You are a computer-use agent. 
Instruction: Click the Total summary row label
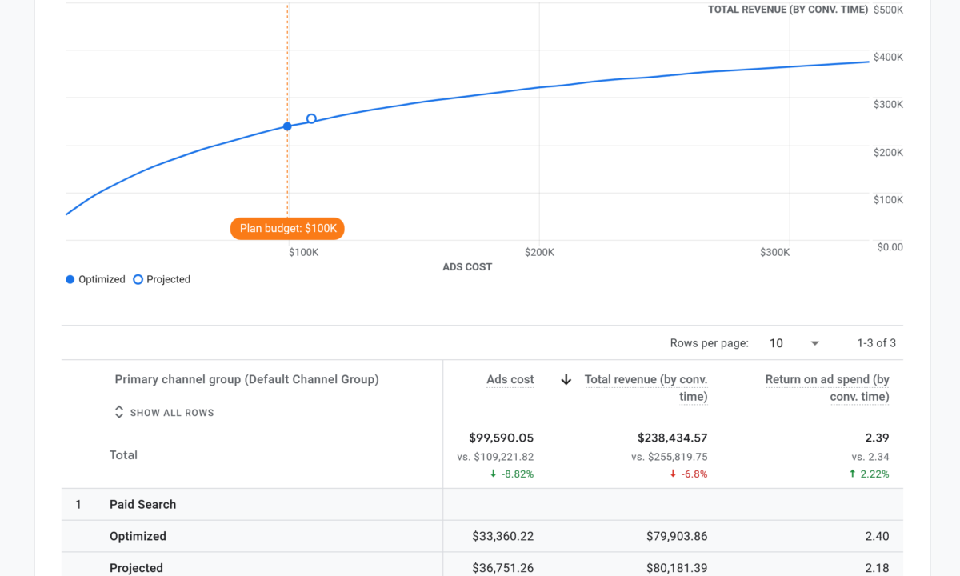123,455
